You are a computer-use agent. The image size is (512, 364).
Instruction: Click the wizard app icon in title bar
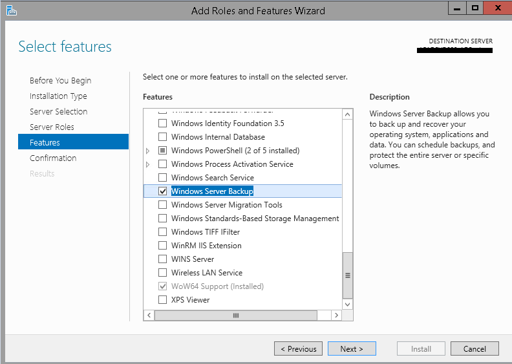(x=12, y=10)
